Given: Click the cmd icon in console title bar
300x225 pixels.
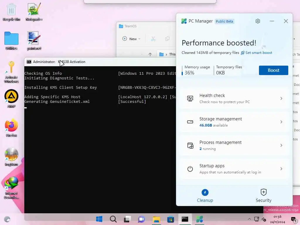Looking at the screenshot, I should [29, 62].
